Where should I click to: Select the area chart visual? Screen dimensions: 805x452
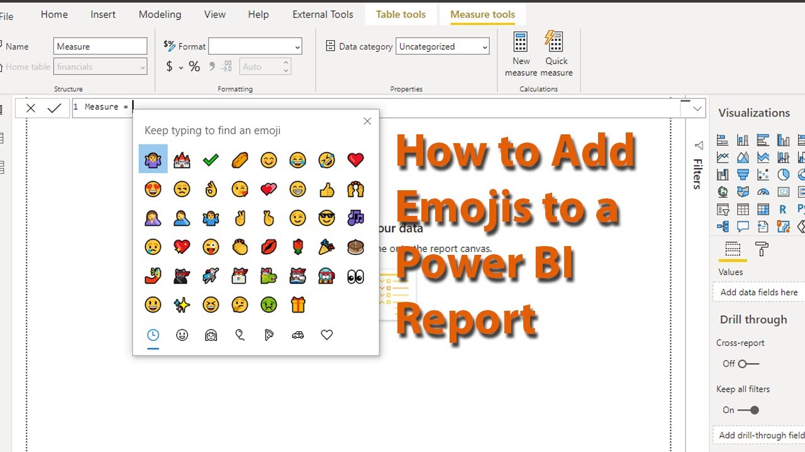coord(743,157)
